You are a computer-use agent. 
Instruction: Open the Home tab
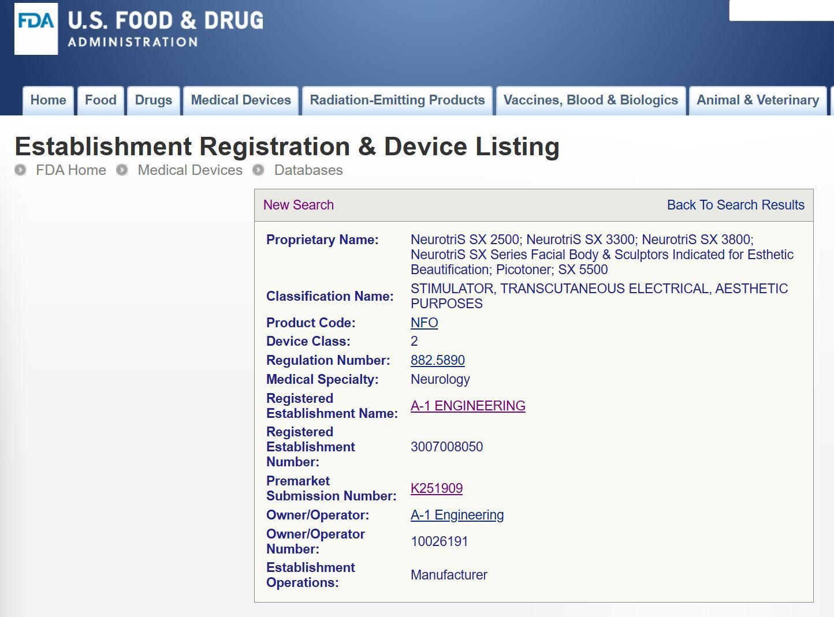[49, 100]
